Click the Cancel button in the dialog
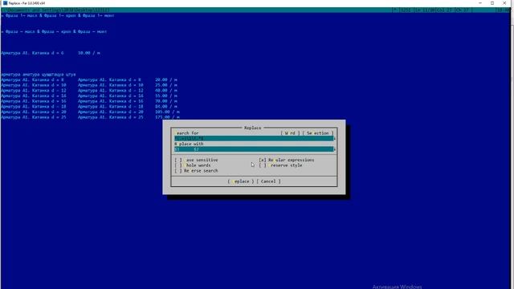The image size is (514, 289). point(268,181)
